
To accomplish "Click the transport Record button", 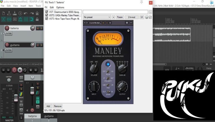I will pos(14,70).
